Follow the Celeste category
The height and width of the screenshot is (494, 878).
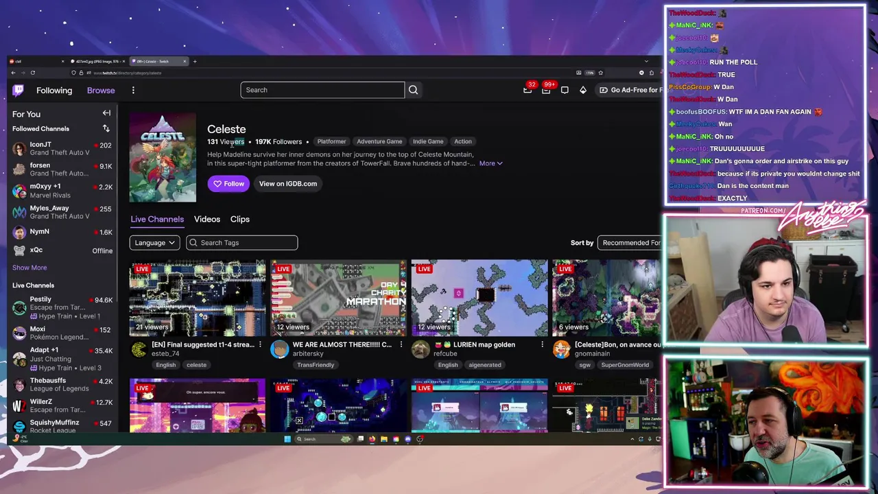pyautogui.click(x=228, y=184)
